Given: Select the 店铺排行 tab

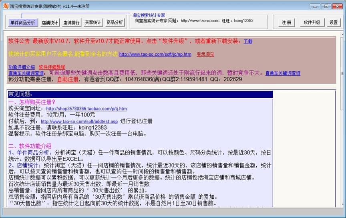Looking at the screenshot, I should (x=71, y=22).
